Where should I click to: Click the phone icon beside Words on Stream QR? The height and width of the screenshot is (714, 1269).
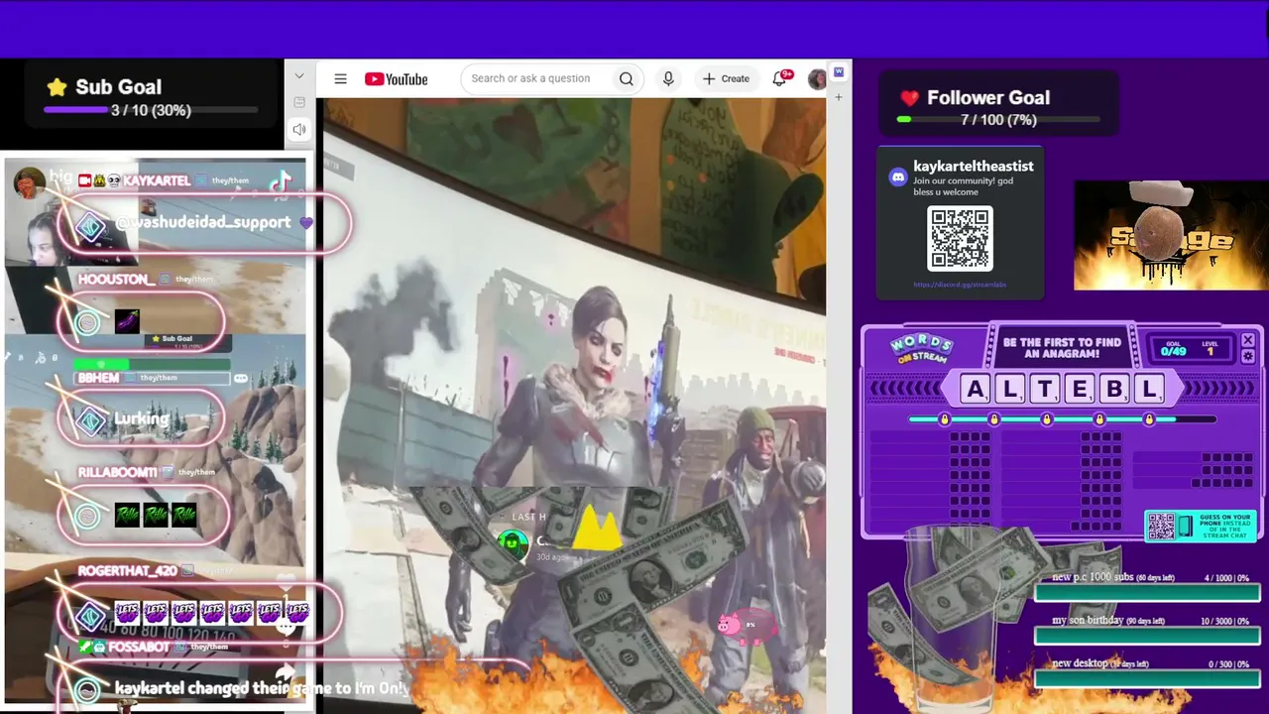tap(1186, 527)
